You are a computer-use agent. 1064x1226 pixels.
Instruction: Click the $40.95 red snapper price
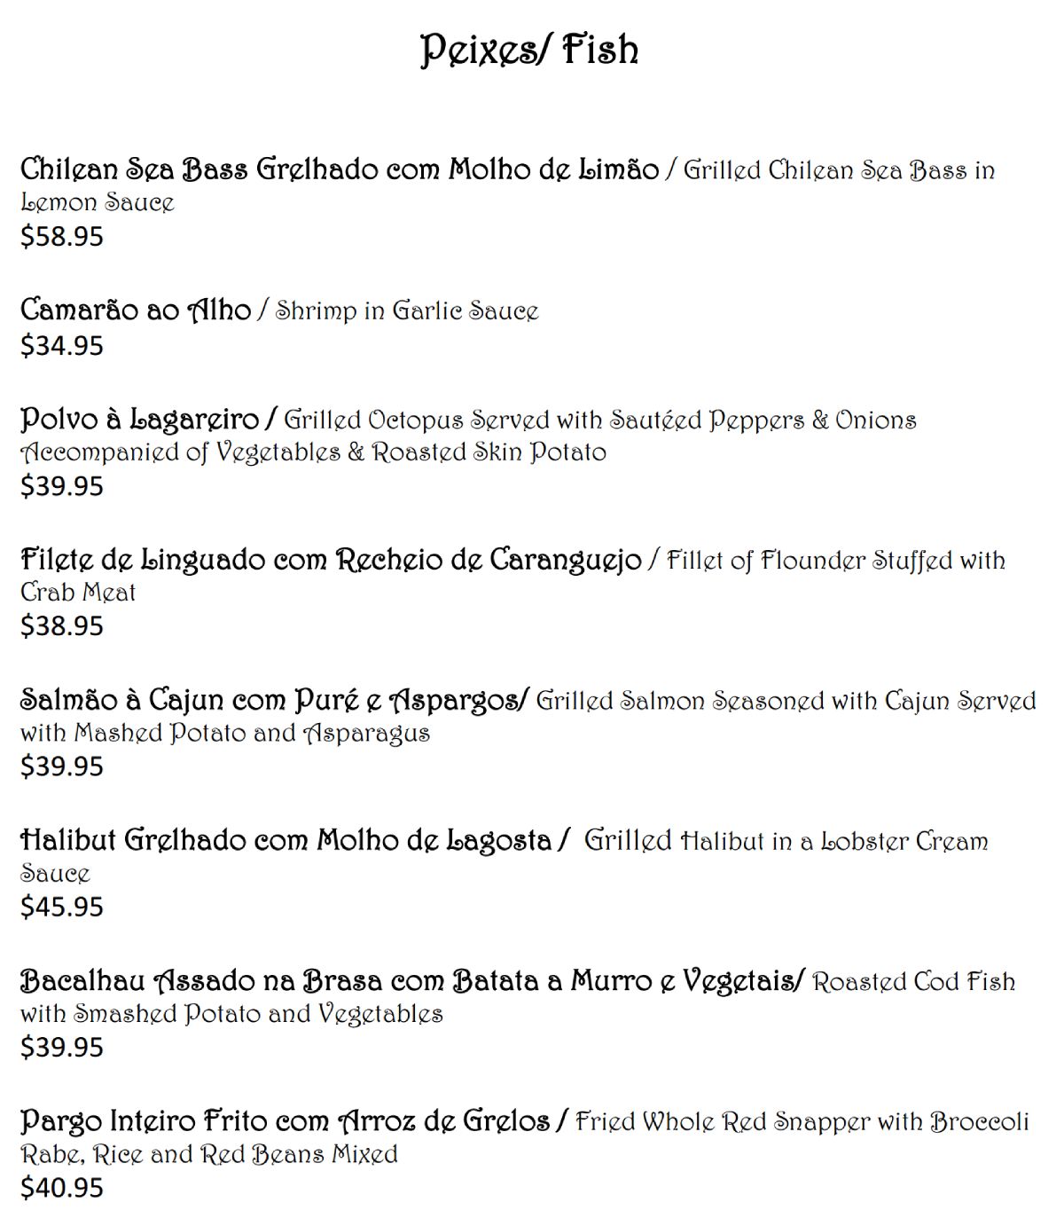point(62,1187)
